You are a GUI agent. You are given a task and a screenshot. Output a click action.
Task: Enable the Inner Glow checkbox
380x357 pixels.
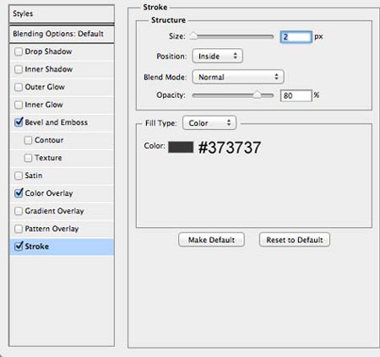(19, 105)
